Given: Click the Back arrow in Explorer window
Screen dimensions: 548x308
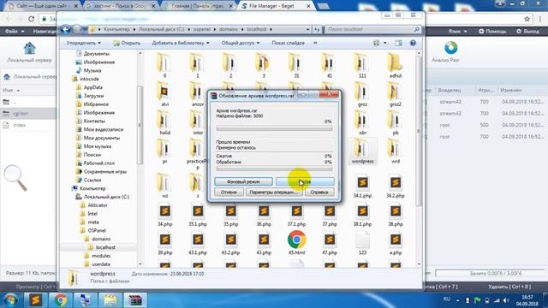Looking at the screenshot, I should pyautogui.click(x=65, y=30).
